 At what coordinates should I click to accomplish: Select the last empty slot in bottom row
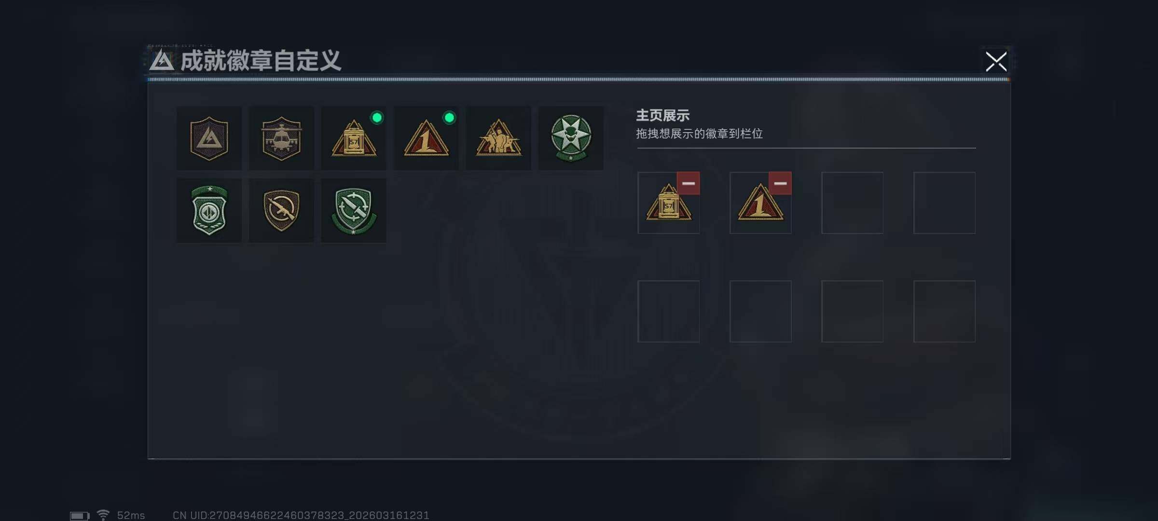click(944, 312)
